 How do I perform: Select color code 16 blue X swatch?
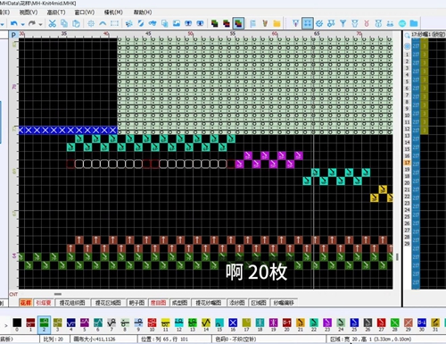(233, 323)
